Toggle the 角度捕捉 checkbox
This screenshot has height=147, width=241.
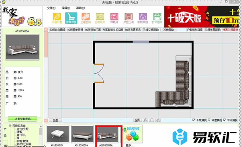(x=209, y=120)
